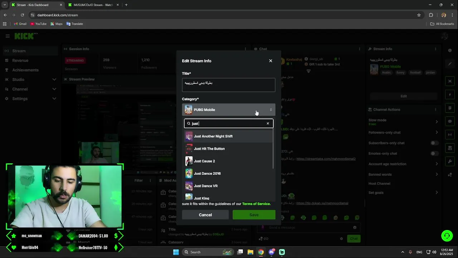
Task: Open the Chrome apps grid icon
Action: point(5,24)
